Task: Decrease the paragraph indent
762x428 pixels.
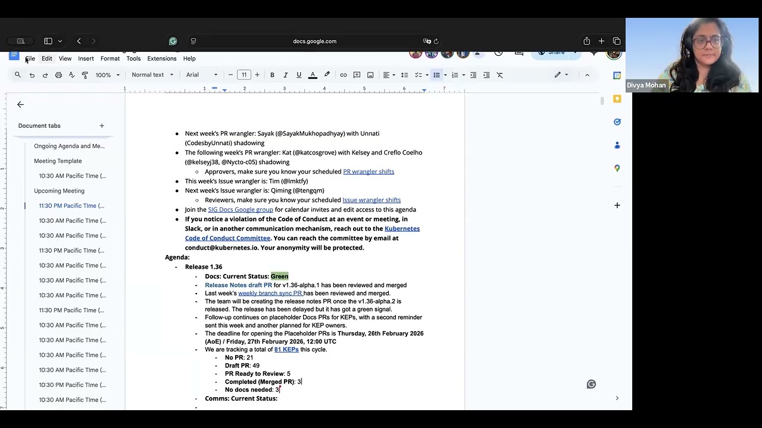Action: 473,75
